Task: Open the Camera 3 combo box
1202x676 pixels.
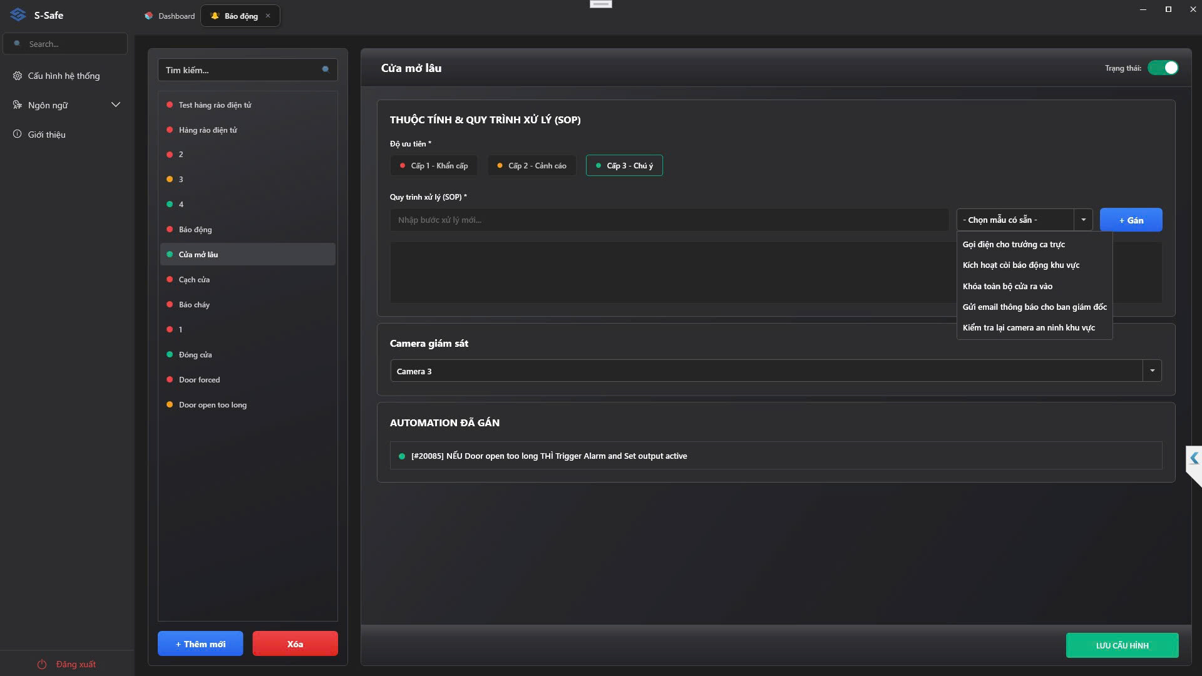Action: tap(776, 371)
